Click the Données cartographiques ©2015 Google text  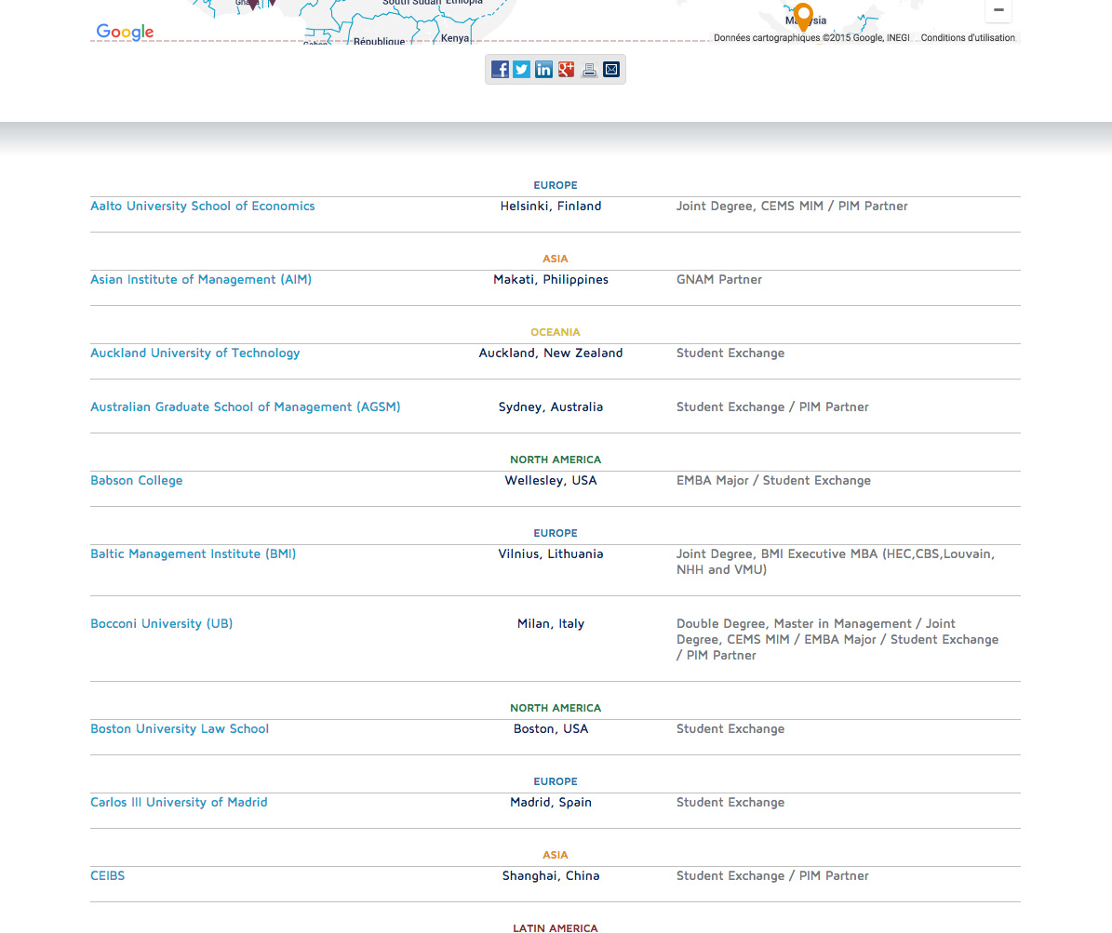811,37
